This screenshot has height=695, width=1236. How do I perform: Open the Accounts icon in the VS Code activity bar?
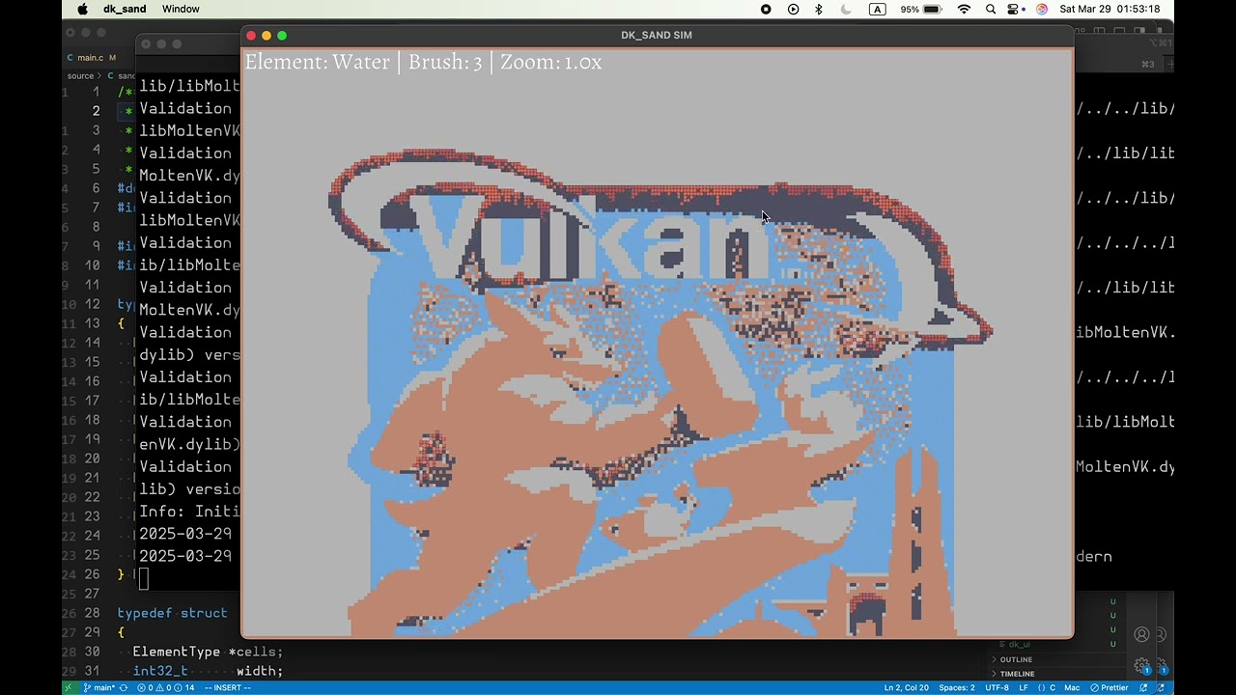coord(1142,634)
